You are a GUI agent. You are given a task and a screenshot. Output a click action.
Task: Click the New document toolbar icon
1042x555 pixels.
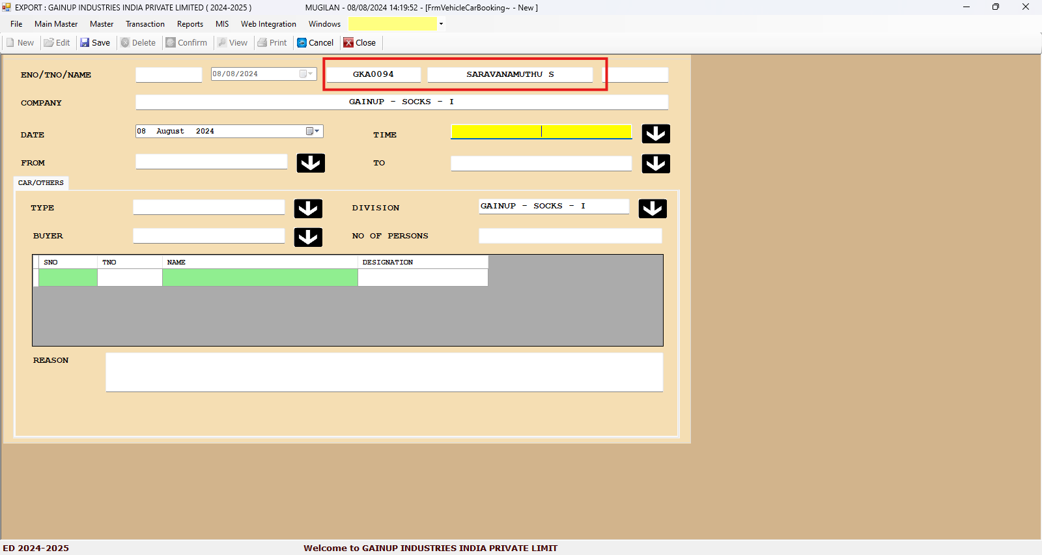tap(10, 43)
